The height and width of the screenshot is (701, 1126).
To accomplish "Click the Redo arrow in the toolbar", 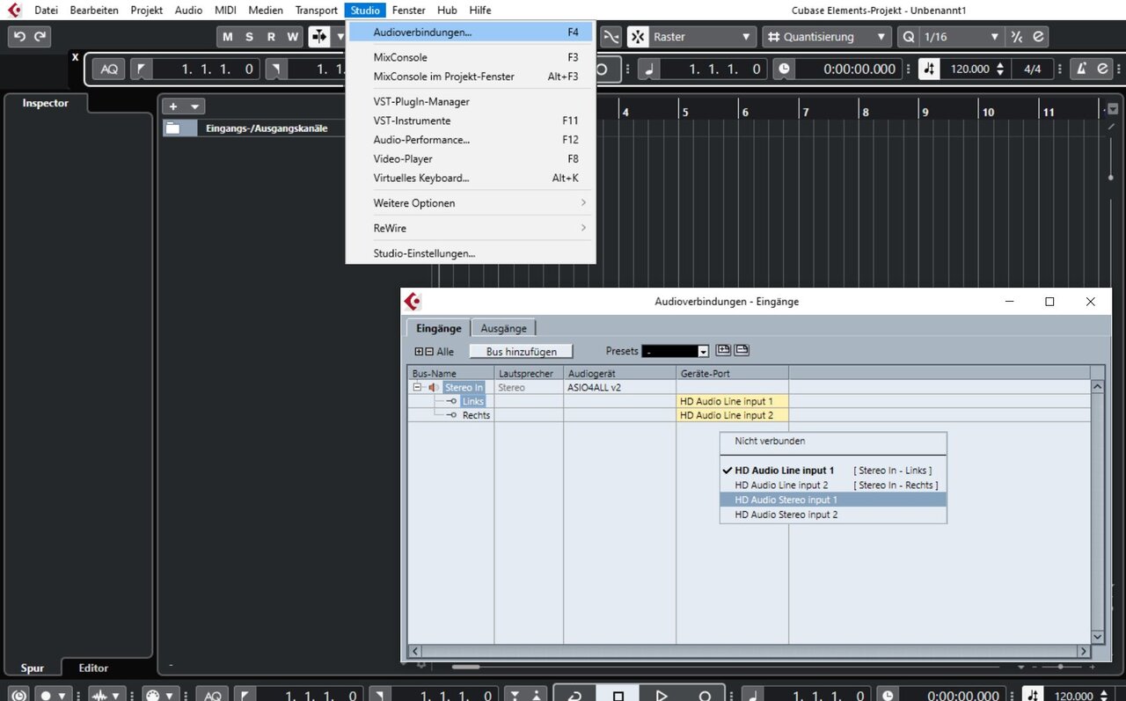I will (x=40, y=37).
